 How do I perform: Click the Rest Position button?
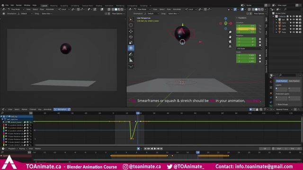(294, 81)
